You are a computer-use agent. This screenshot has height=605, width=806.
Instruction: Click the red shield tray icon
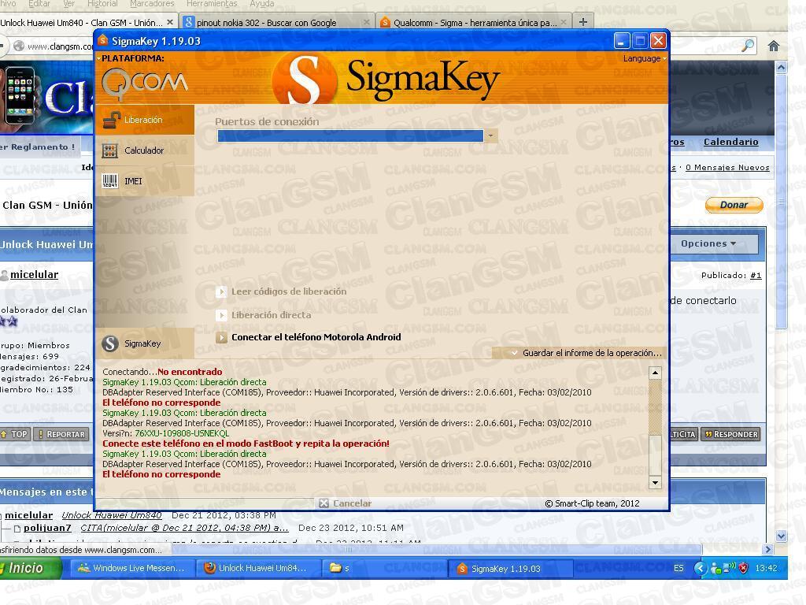pyautogui.click(x=743, y=569)
